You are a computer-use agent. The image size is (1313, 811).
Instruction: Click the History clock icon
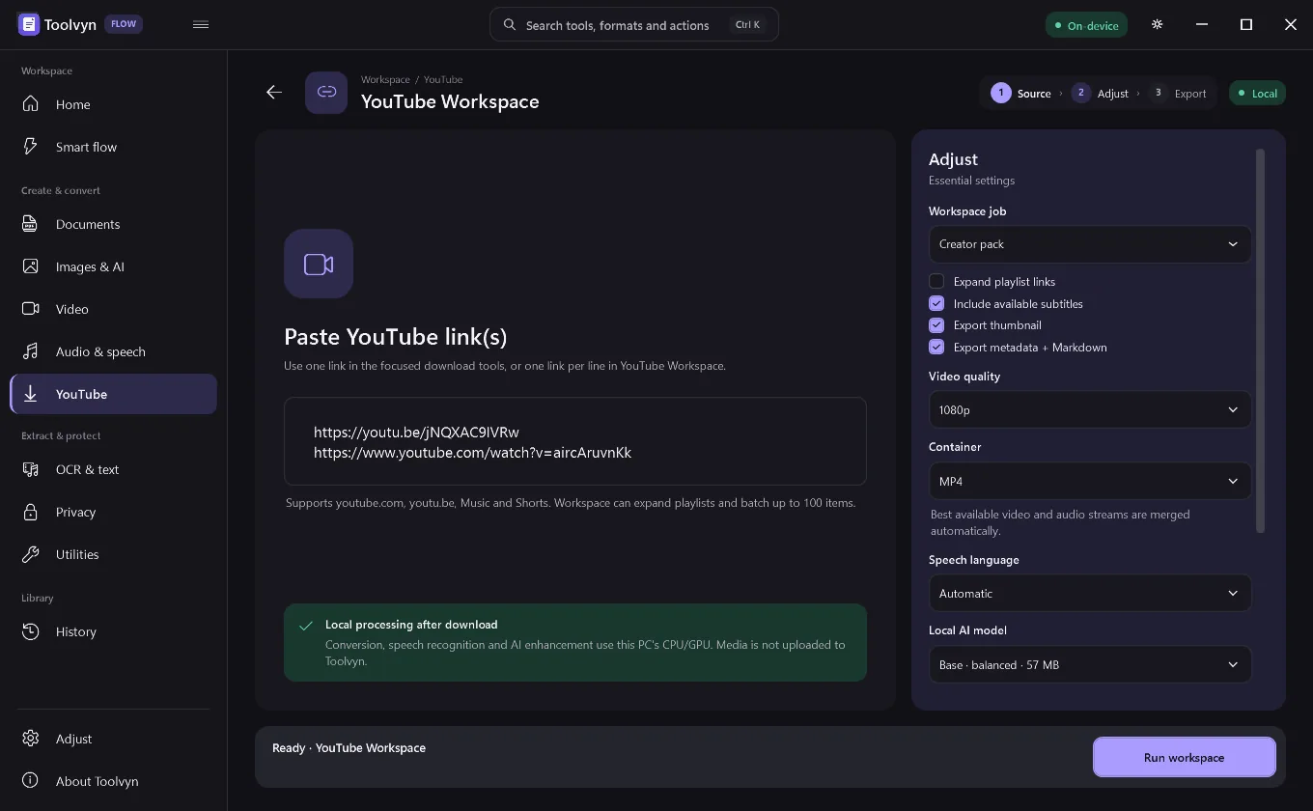coord(31,631)
